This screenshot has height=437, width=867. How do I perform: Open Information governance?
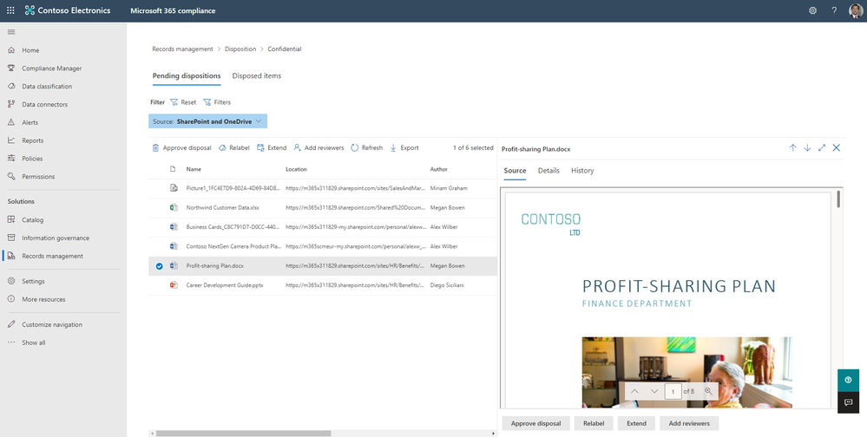click(56, 238)
